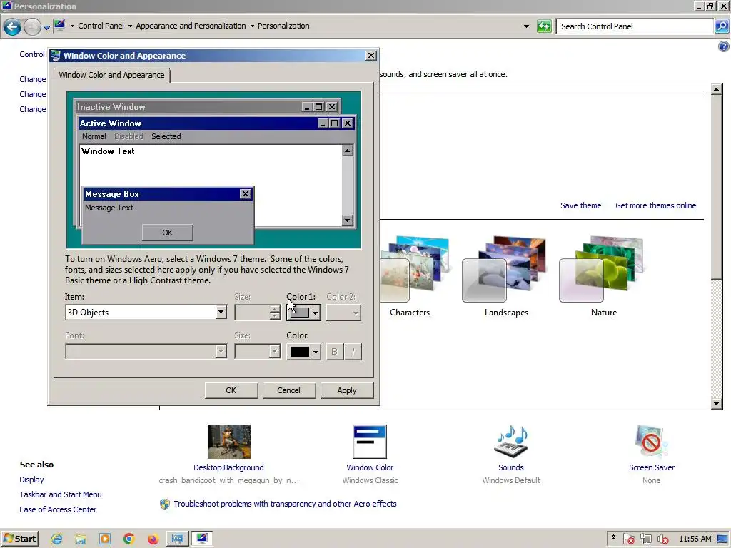Open the Display link under See also
Image resolution: width=731 pixels, height=548 pixels.
pyautogui.click(x=31, y=479)
